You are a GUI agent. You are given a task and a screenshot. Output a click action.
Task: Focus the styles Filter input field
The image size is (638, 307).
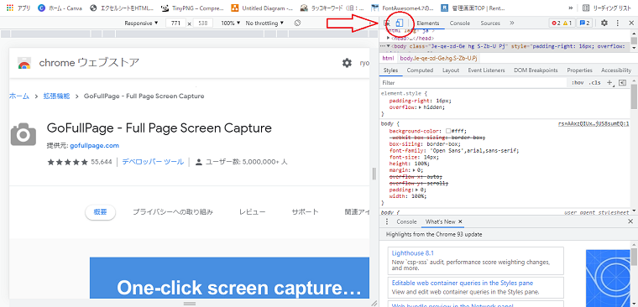(x=474, y=82)
